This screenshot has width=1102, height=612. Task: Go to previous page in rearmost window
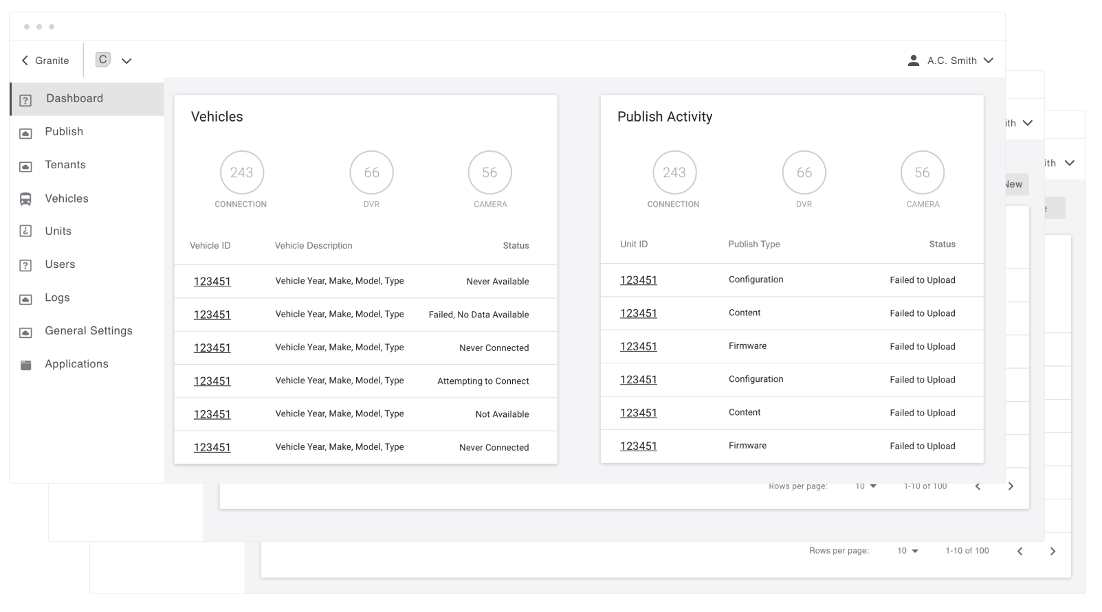(1020, 551)
